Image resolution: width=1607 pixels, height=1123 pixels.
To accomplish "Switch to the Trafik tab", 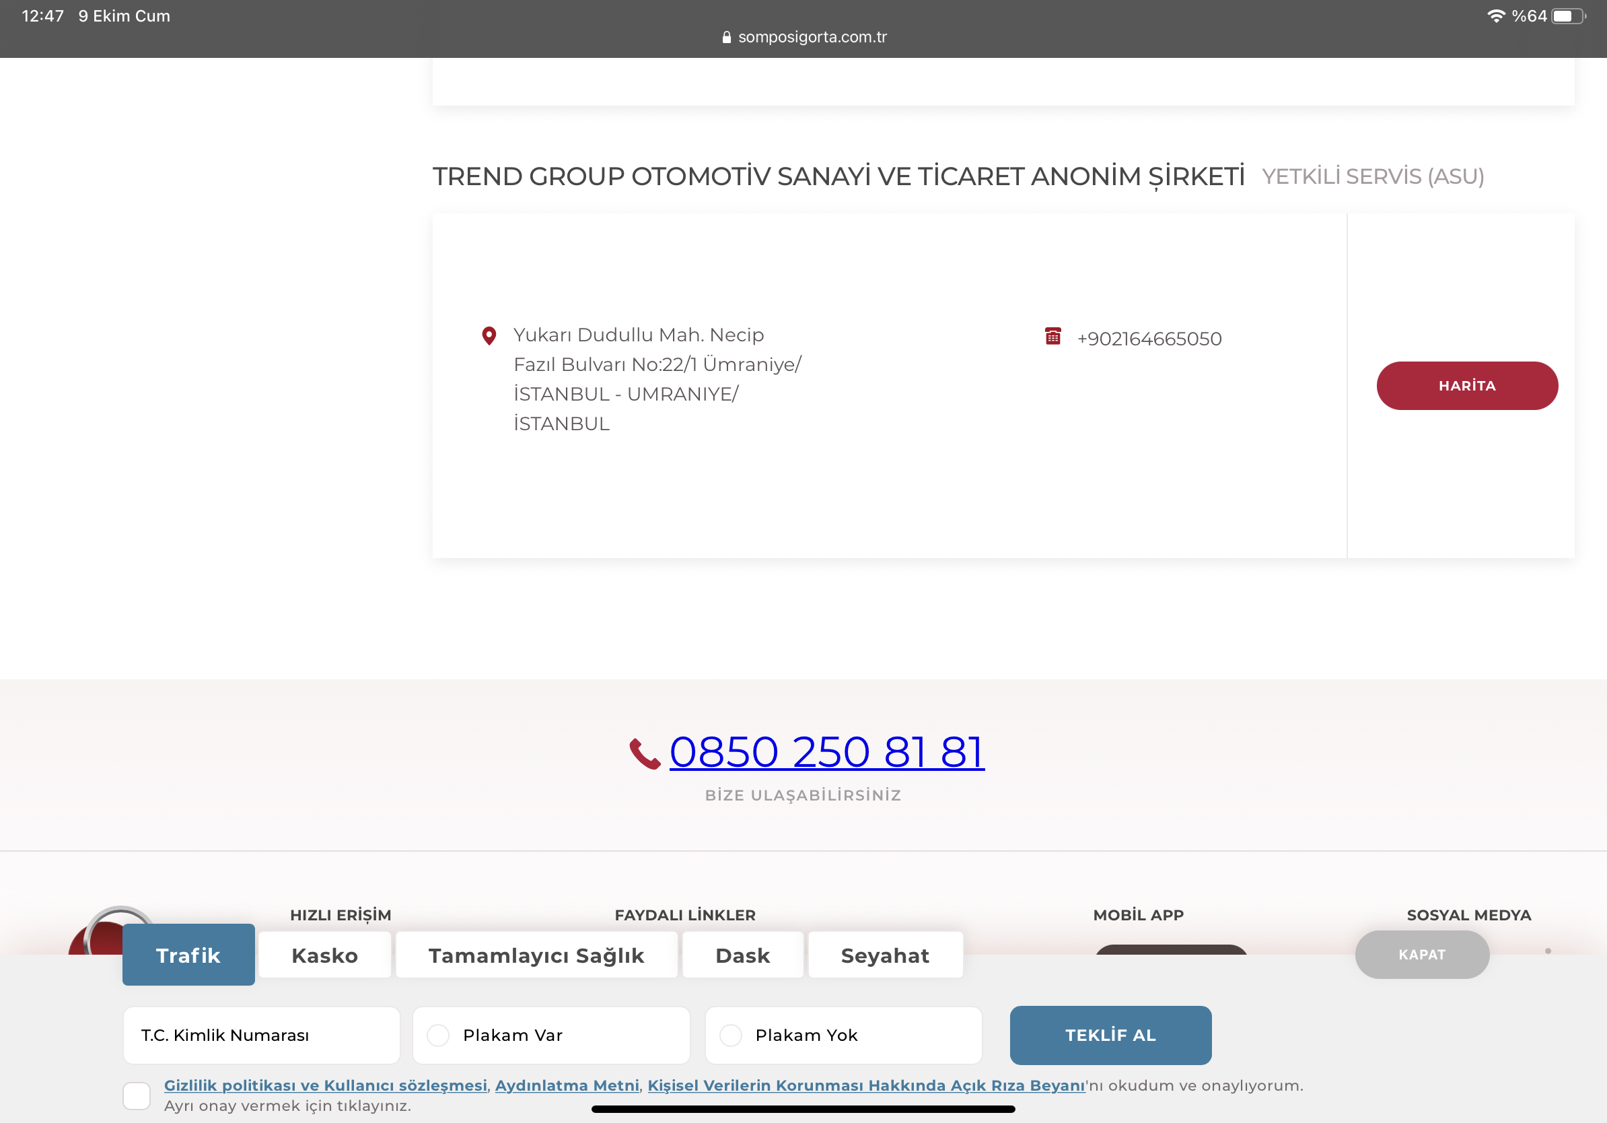I will pyautogui.click(x=188, y=955).
